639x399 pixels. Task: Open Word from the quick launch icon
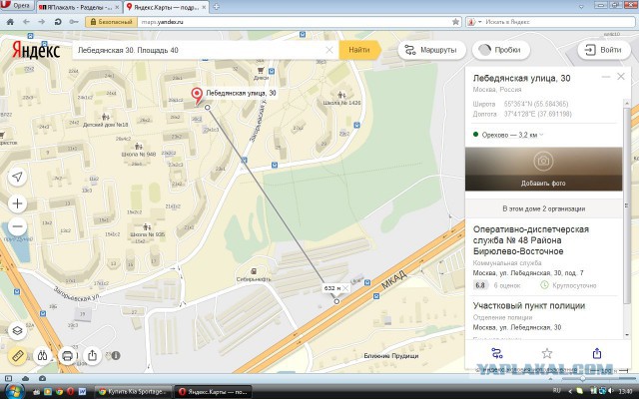coord(82,392)
